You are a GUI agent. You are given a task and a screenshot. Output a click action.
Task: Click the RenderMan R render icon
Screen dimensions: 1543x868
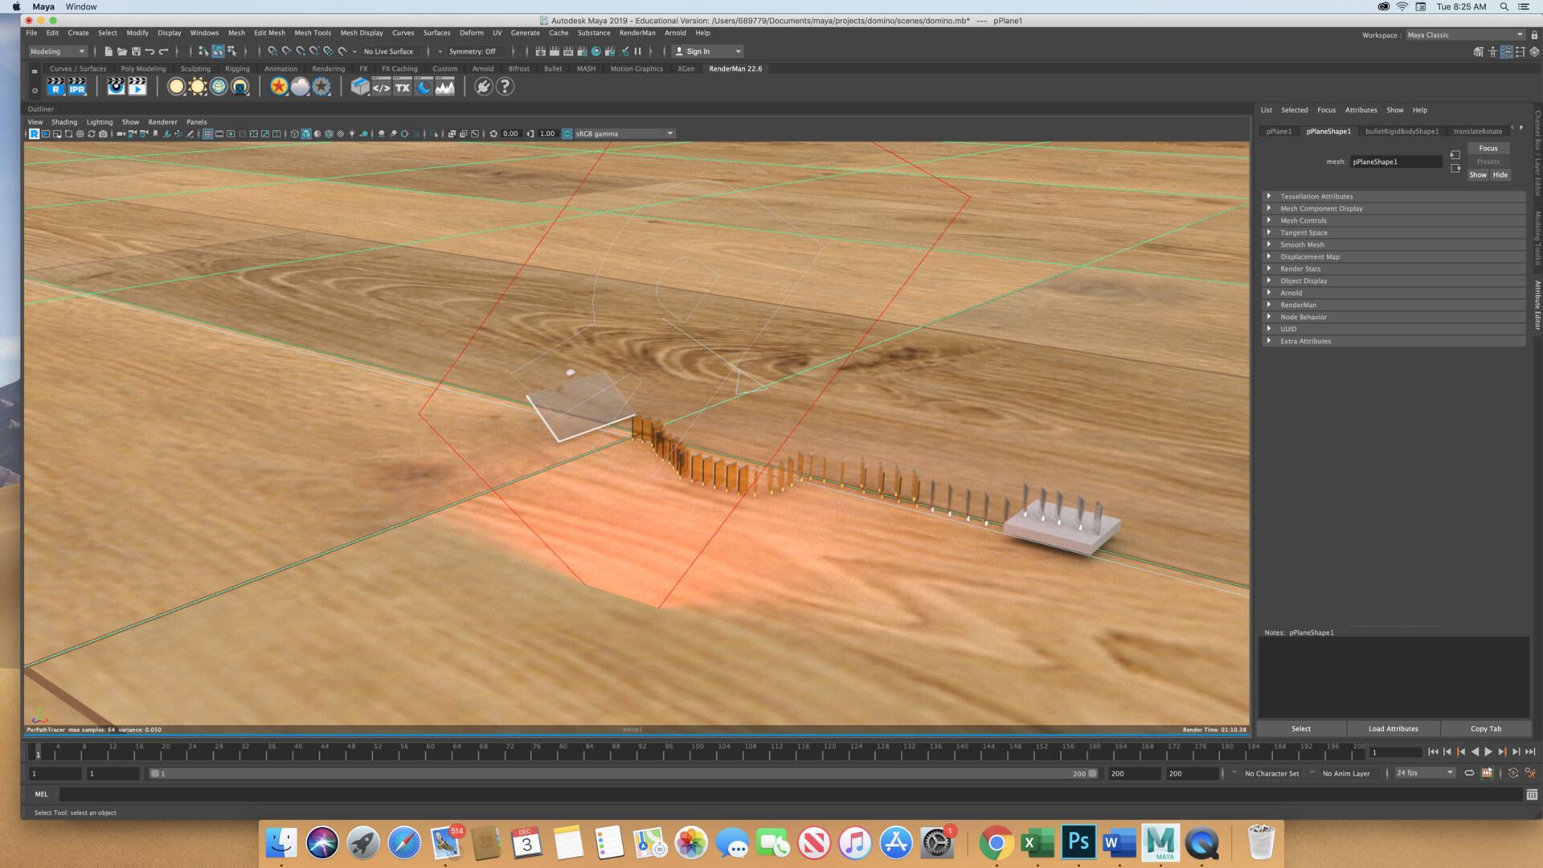(x=55, y=86)
